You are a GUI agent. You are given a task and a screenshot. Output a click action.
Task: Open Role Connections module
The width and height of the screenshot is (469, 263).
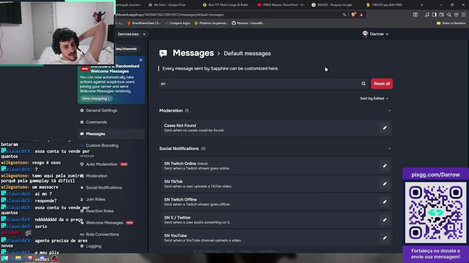tap(111, 235)
